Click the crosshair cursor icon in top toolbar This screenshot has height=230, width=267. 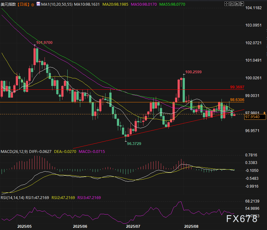227,4
